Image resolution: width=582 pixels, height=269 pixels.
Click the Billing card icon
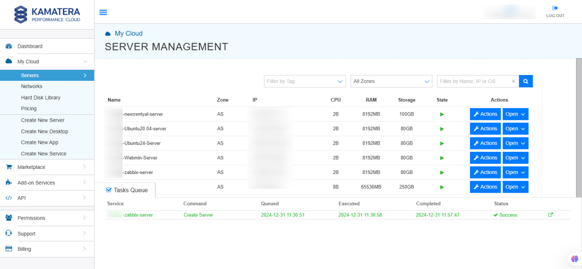(x=9, y=249)
